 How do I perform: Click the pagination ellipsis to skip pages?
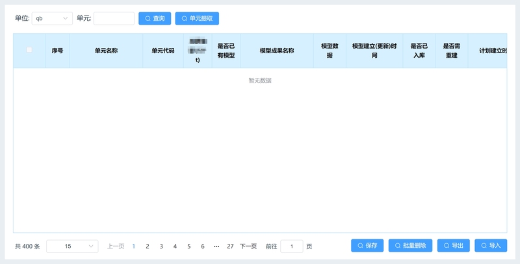click(216, 246)
